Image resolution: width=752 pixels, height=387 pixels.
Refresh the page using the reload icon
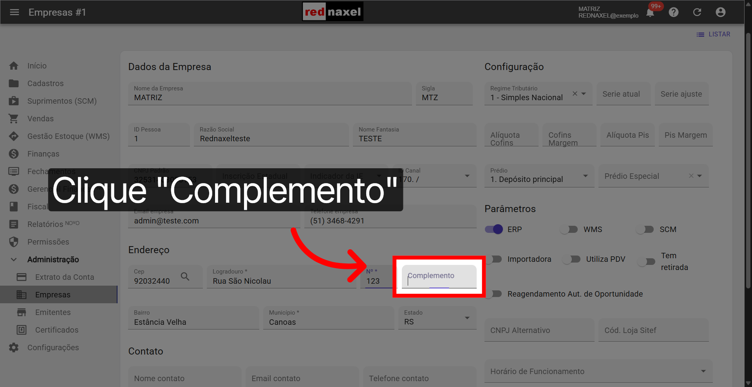point(697,12)
